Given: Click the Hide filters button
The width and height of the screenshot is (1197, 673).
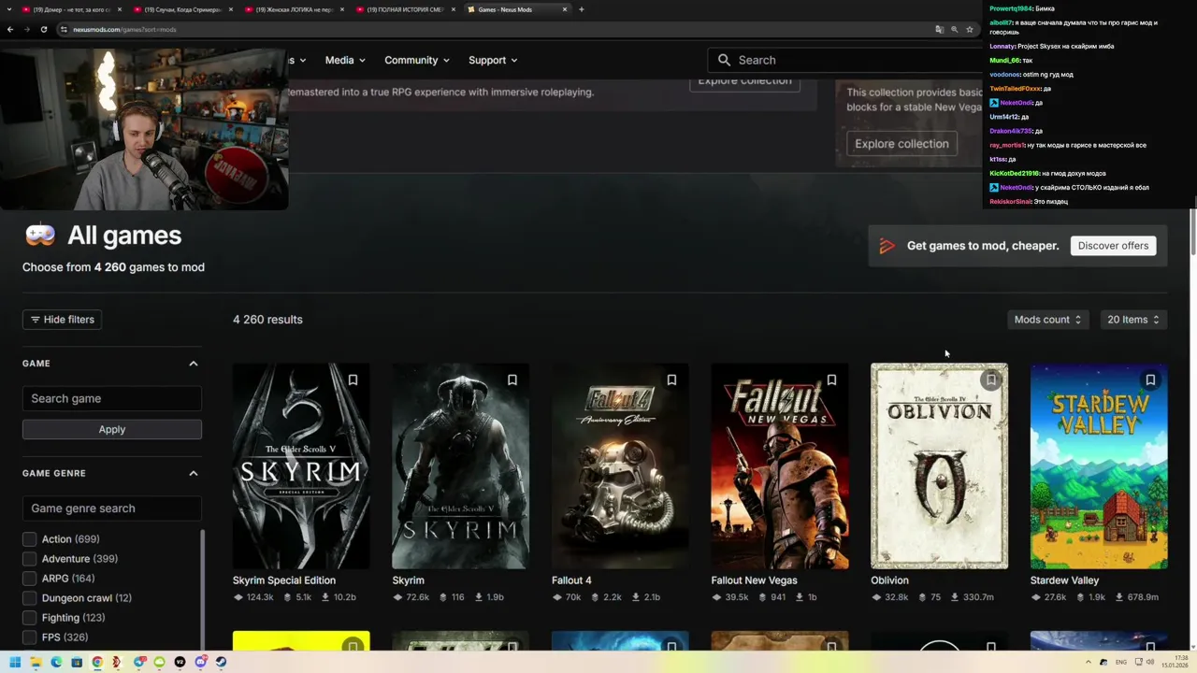Looking at the screenshot, I should 62,320.
